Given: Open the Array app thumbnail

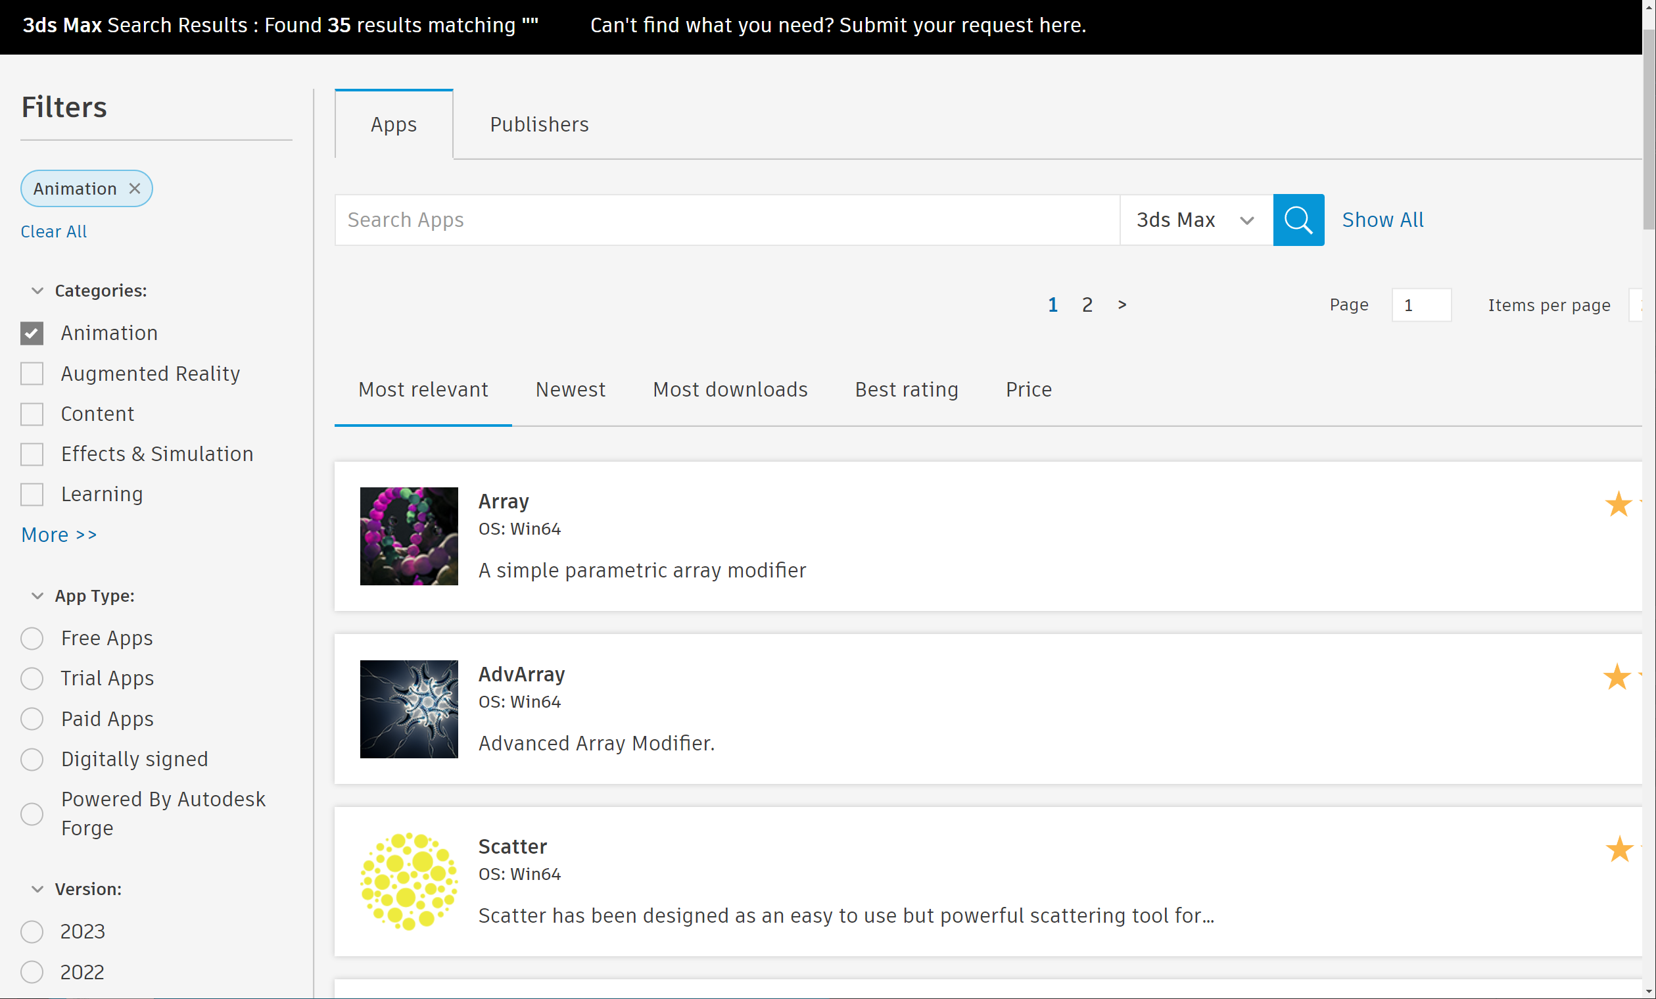Looking at the screenshot, I should coord(409,536).
